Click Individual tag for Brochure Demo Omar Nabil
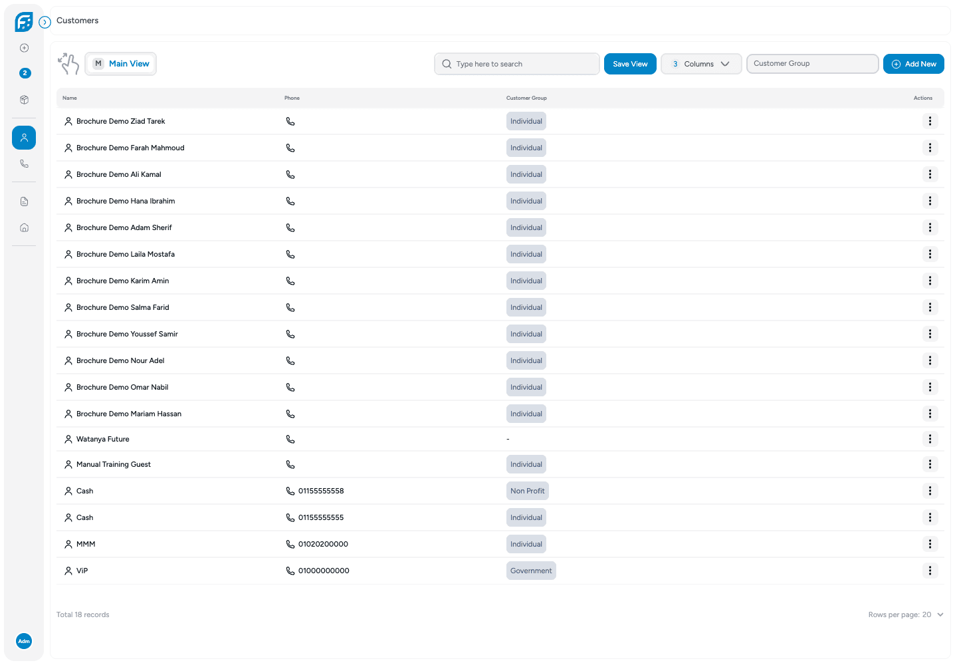 [526, 387]
